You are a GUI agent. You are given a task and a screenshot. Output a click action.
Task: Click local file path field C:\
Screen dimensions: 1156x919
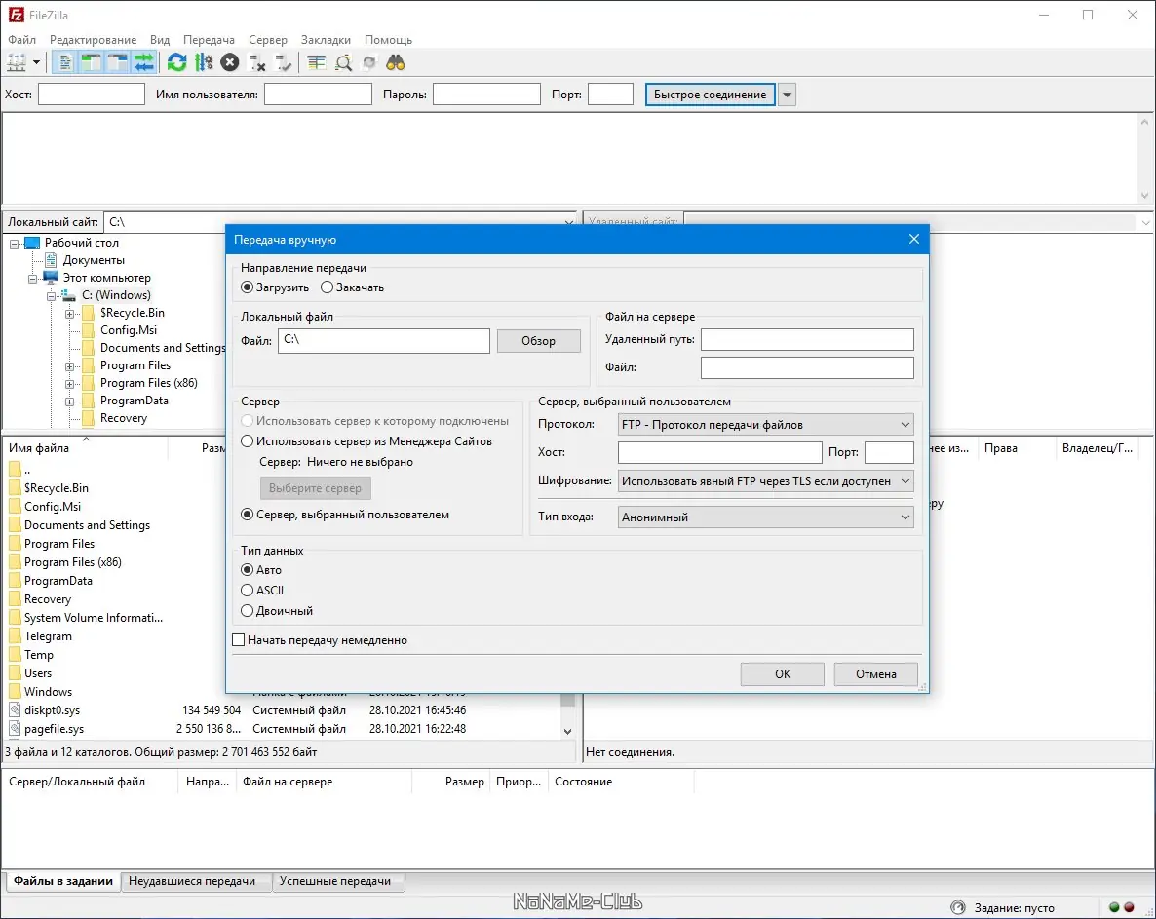tap(383, 340)
